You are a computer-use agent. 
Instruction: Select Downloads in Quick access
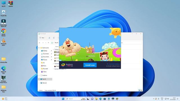[46, 54]
